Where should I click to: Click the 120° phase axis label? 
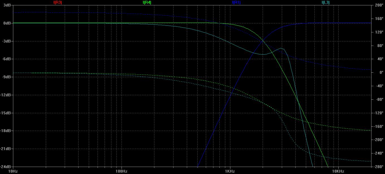(x=379, y=32)
